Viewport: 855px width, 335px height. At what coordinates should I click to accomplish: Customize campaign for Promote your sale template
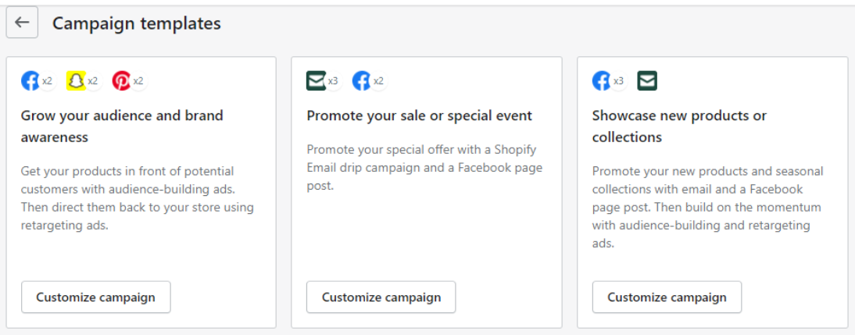pos(381,298)
